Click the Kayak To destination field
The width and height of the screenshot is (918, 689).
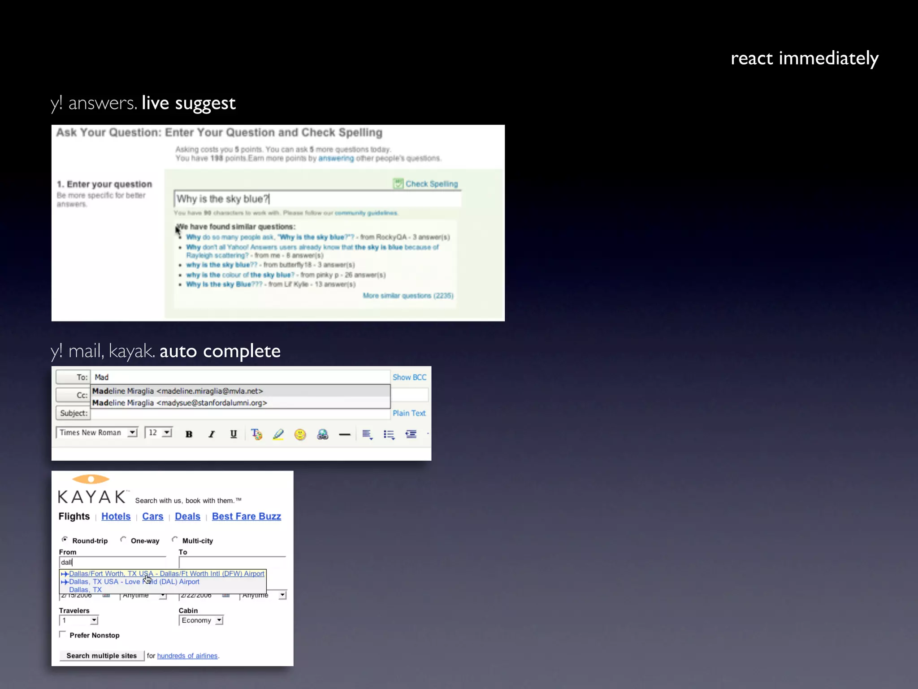pos(232,563)
